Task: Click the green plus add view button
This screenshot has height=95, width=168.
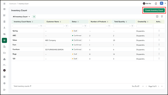Action: click(34, 17)
